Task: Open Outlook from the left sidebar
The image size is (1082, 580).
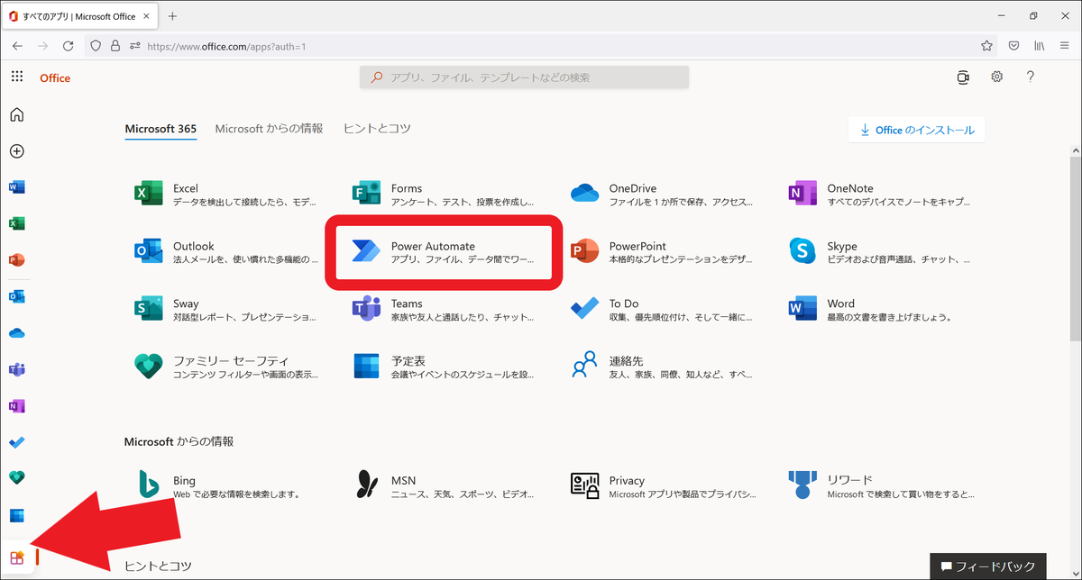Action: tap(16, 295)
